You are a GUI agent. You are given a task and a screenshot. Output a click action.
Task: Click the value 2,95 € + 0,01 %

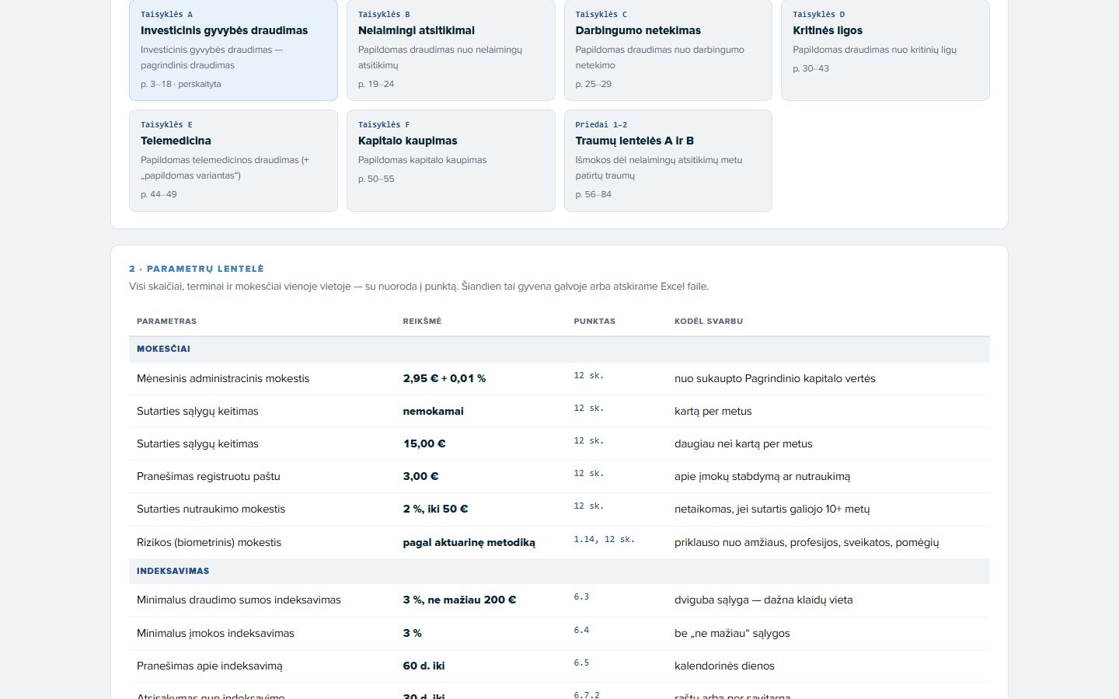tap(444, 378)
